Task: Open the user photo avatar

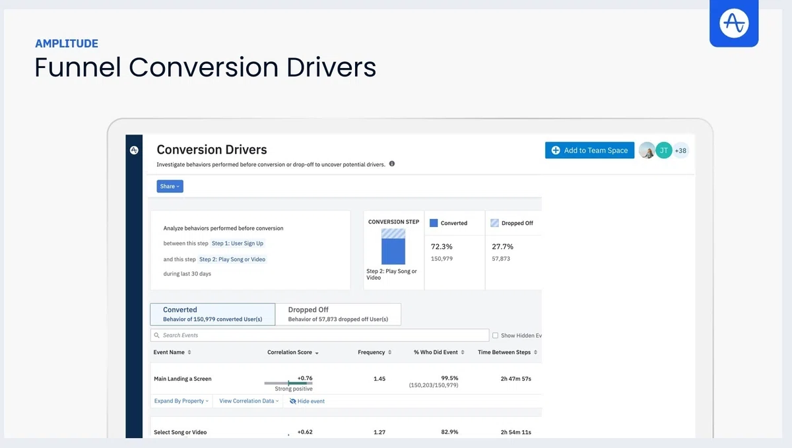Action: (647, 150)
